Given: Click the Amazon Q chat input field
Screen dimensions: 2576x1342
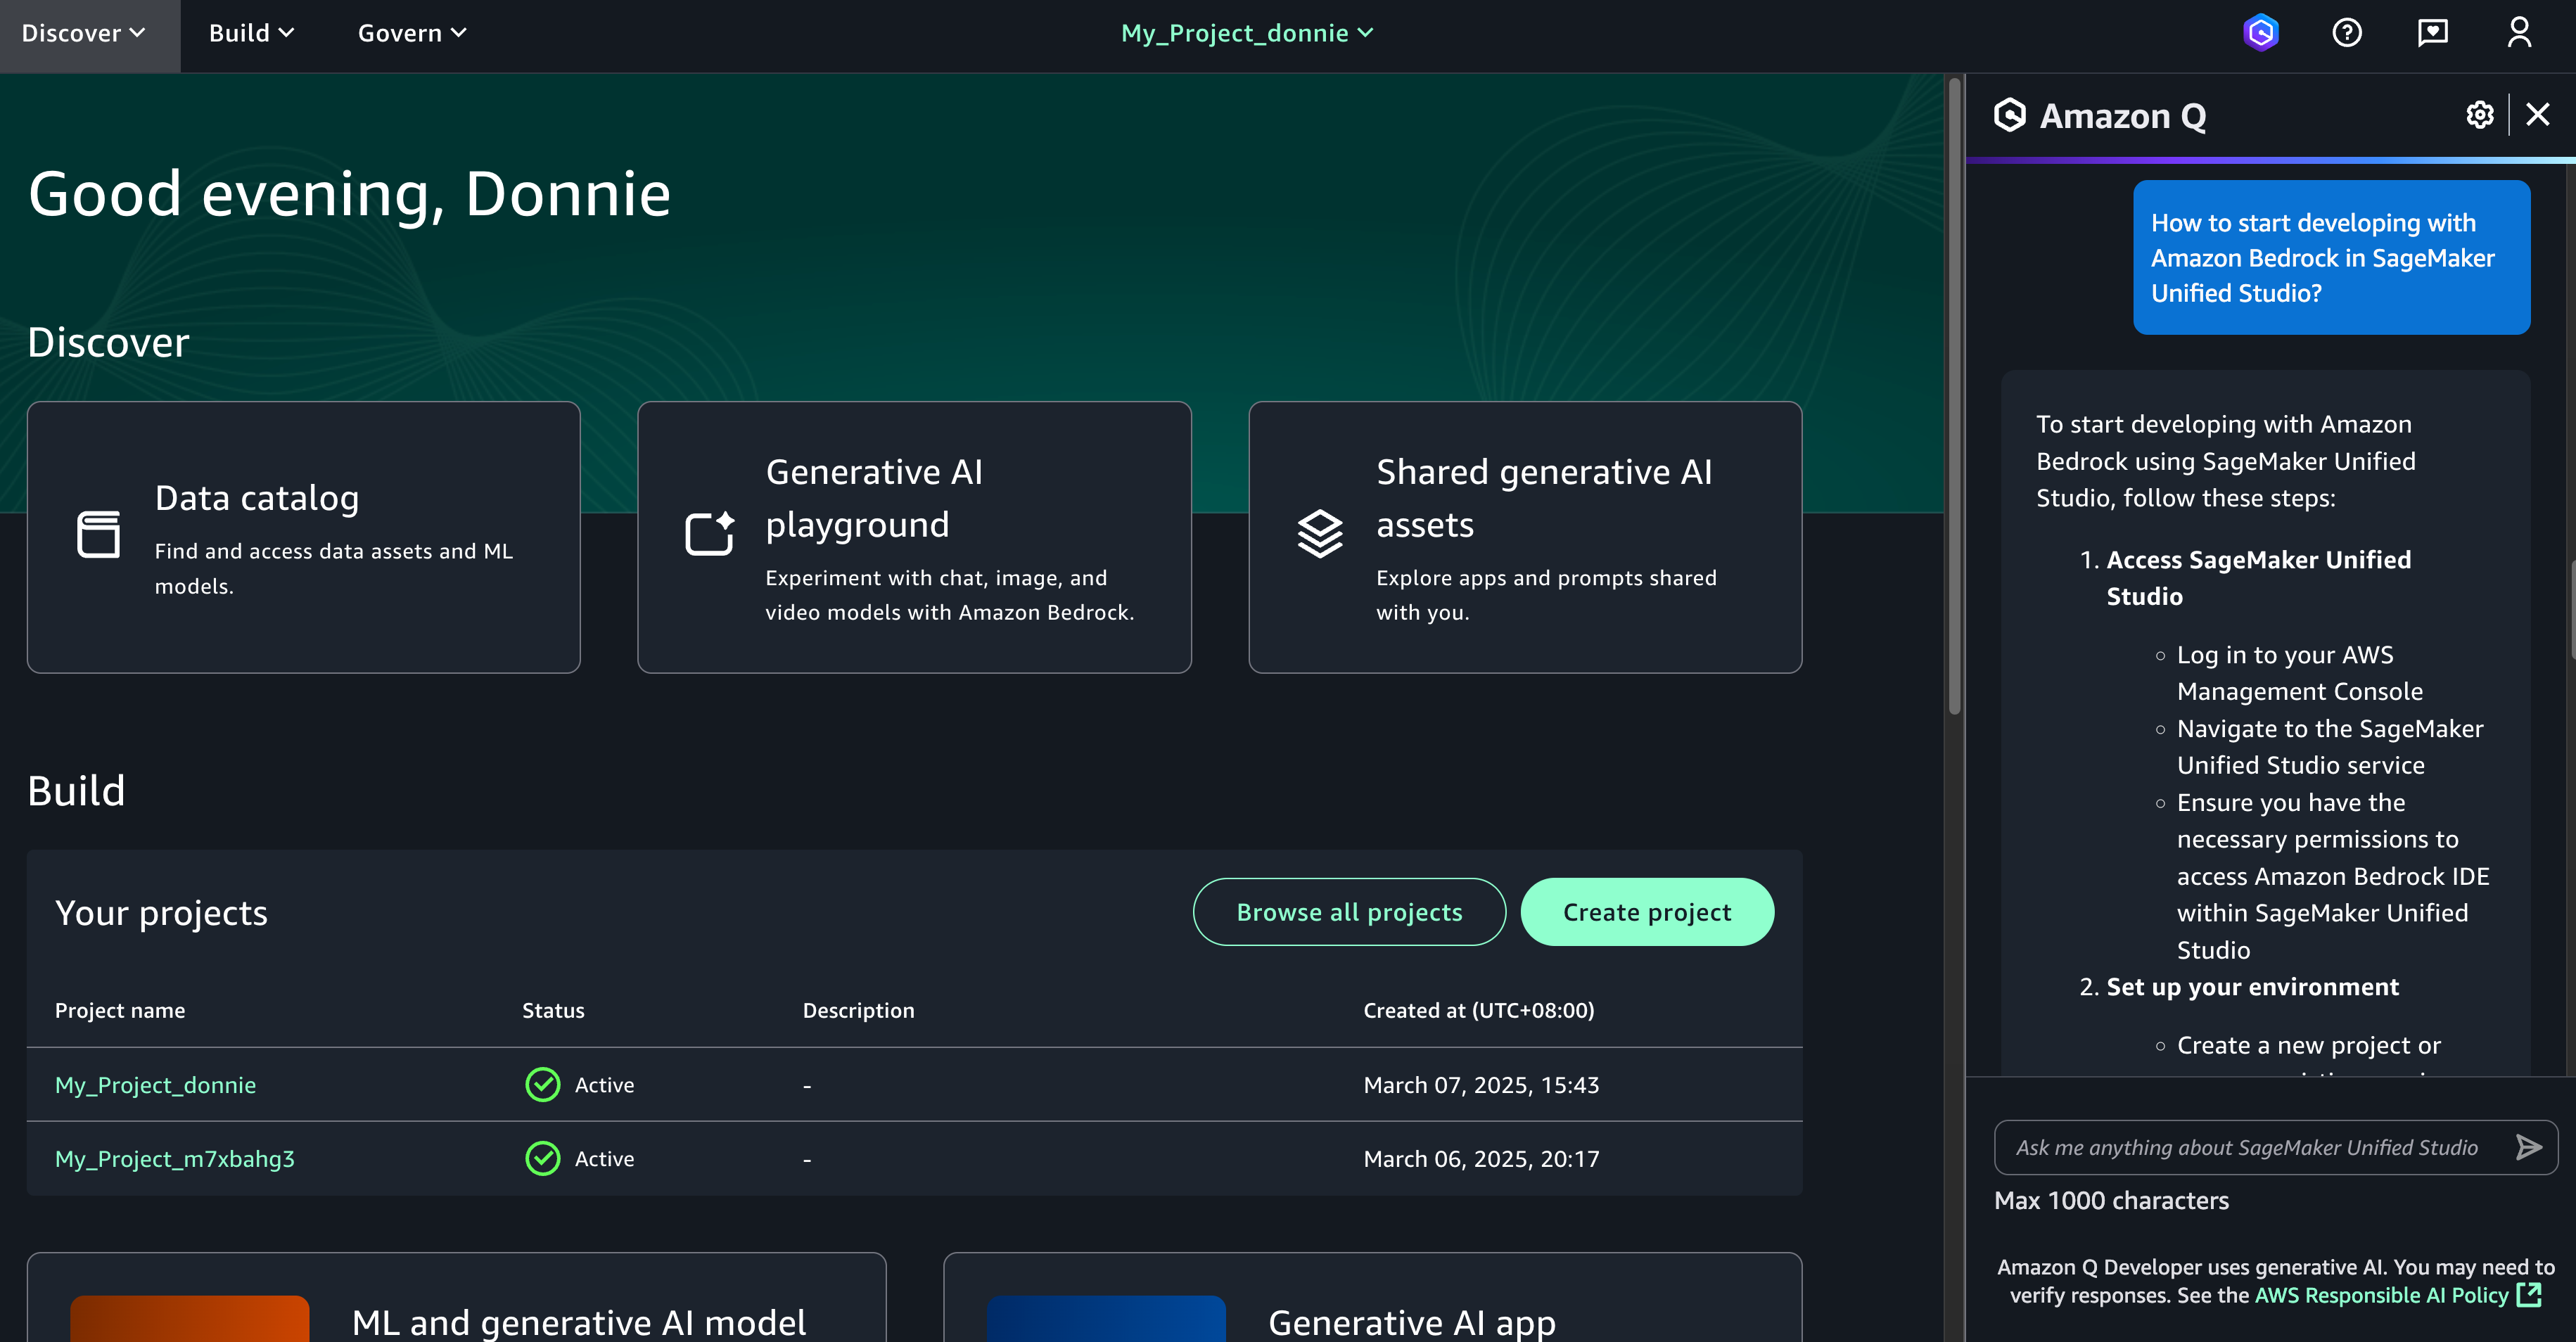Looking at the screenshot, I should click(x=2245, y=1147).
